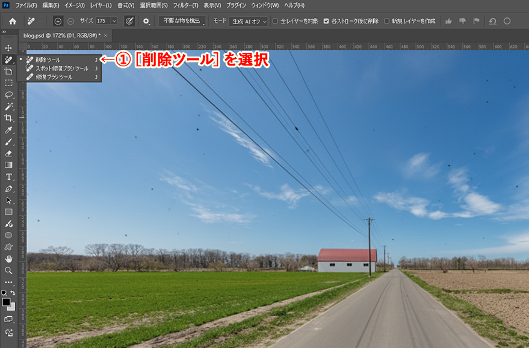The height and width of the screenshot is (348, 529).
Task: Select the Lasso tool
Action: tap(8, 94)
